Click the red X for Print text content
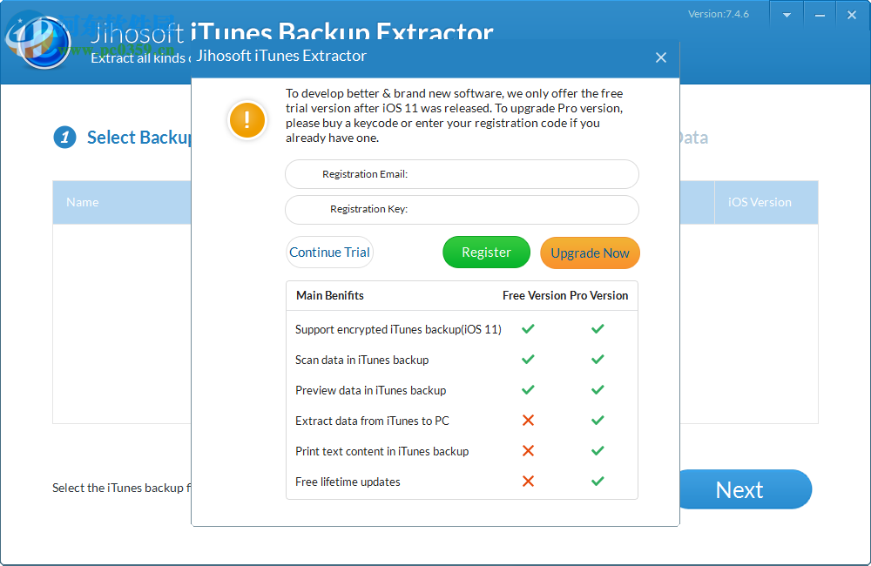The height and width of the screenshot is (566, 871). pyautogui.click(x=527, y=451)
